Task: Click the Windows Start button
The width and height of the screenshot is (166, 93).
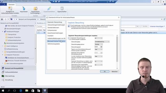Action: (x=3, y=91)
